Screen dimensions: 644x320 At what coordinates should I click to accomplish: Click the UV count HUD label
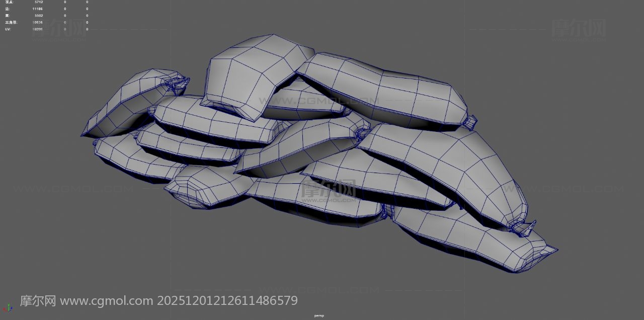point(8,29)
